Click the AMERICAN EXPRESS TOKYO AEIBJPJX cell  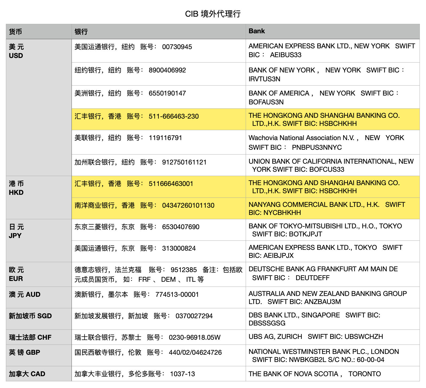[x=332, y=251]
